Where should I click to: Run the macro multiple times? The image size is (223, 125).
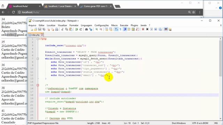click(x=156, y=29)
